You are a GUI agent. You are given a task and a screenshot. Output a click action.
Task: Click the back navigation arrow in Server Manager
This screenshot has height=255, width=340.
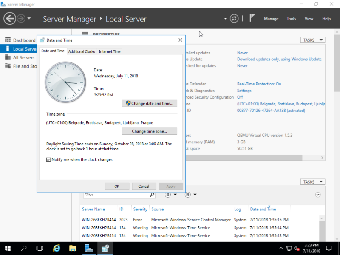9,18
